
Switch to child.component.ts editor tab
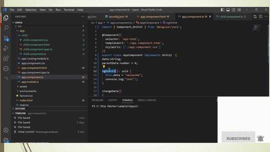[x=231, y=16]
